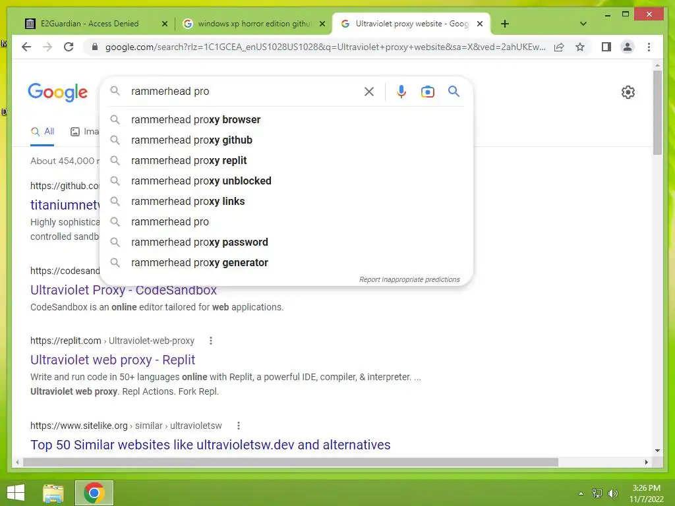675x506 pixels.
Task: Open the taskbar clock showing 3:26 PM
Action: tap(646, 493)
